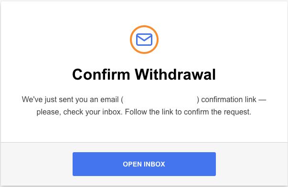Click 'please, check your inbox' sentence
288x187 pixels.
[79, 112]
